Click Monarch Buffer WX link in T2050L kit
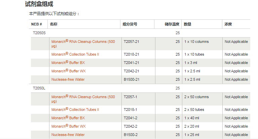Screen dimensions: 258x139 point(68,126)
